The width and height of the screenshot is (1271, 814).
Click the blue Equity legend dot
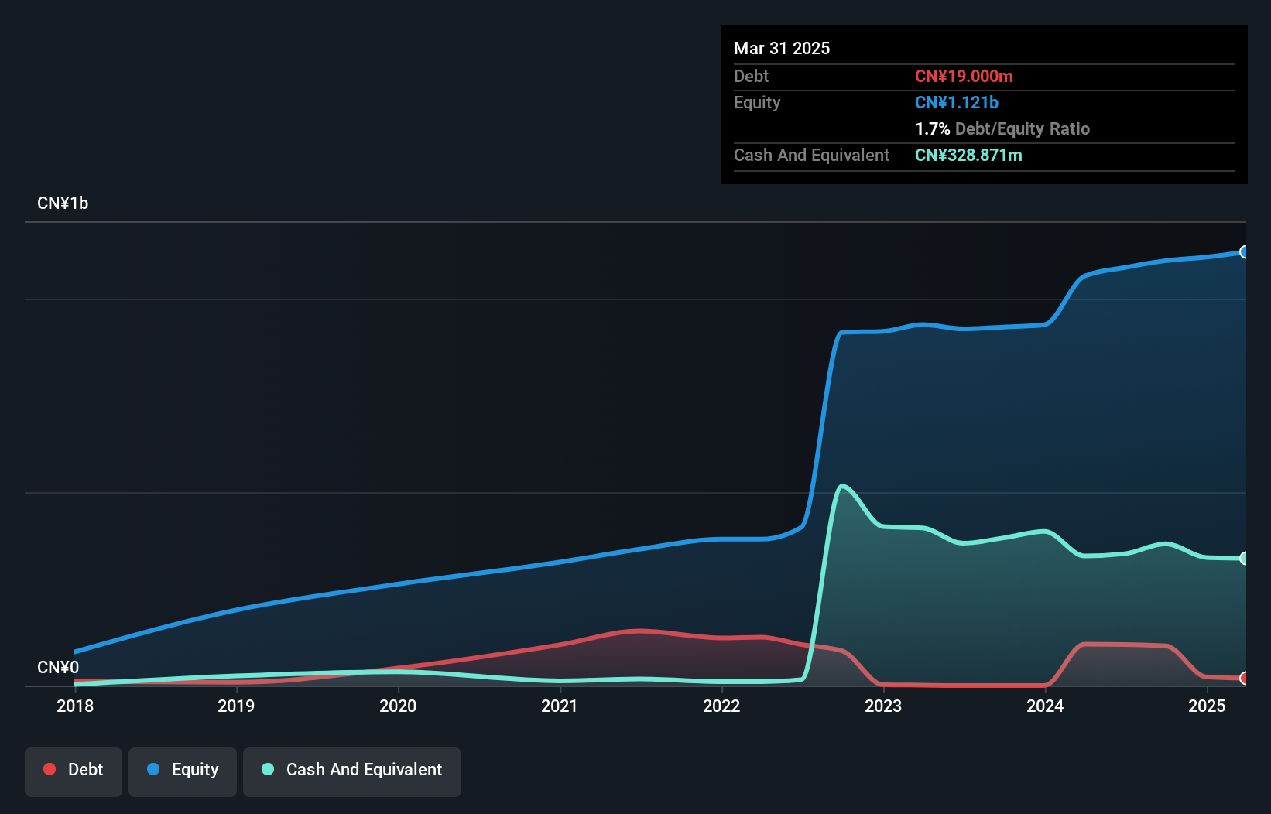click(153, 769)
